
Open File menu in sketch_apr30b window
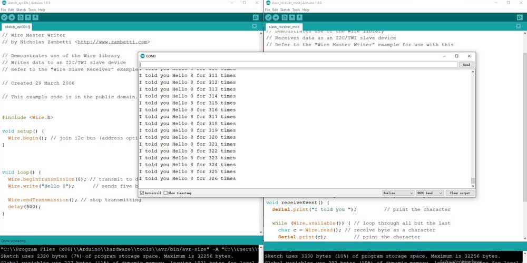point(3,9)
